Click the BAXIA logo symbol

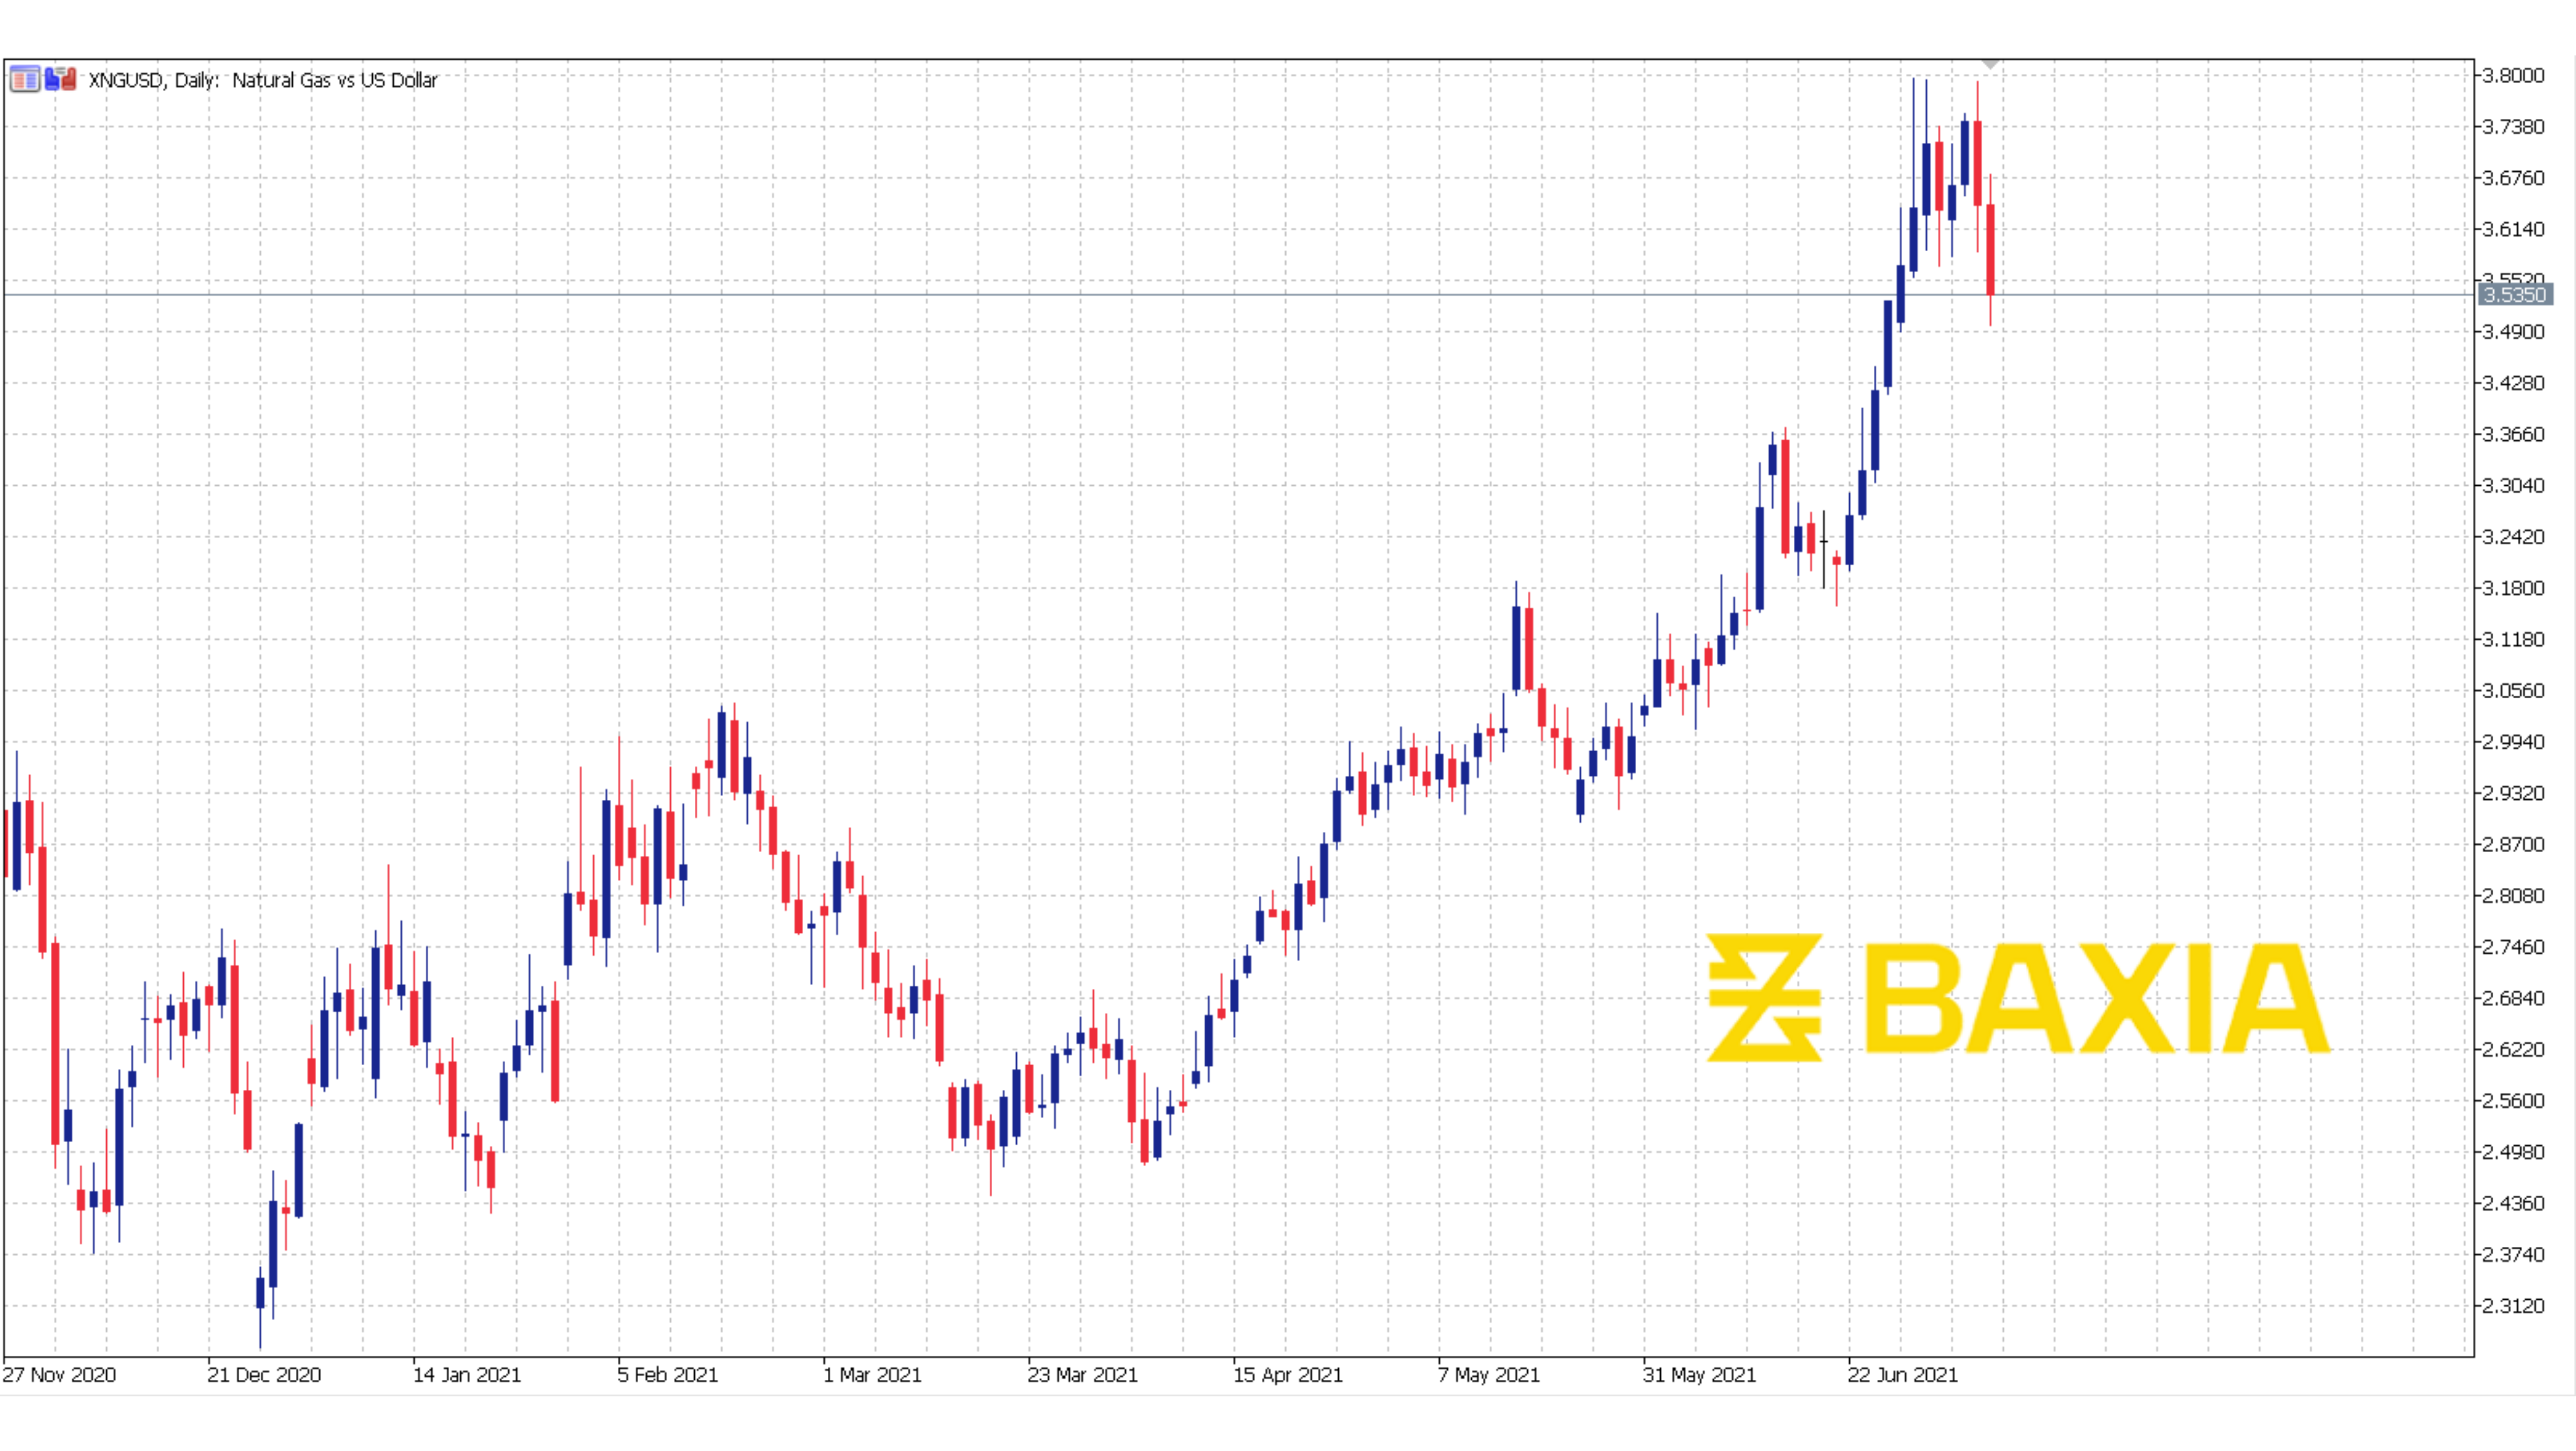click(1764, 997)
